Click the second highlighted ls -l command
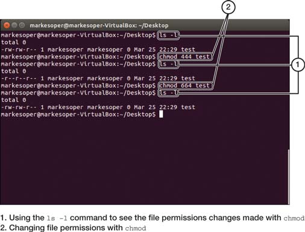Image resolution: width=305 pixels, height=232 pixels. (168, 64)
